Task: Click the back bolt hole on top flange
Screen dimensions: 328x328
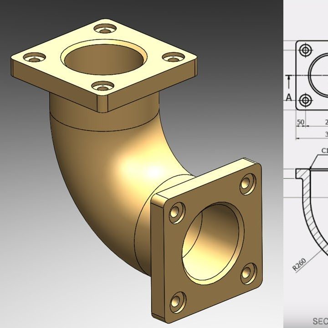Action: [x=108, y=30]
